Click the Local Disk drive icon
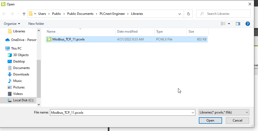This screenshot has height=131, width=258. [x=10, y=100]
